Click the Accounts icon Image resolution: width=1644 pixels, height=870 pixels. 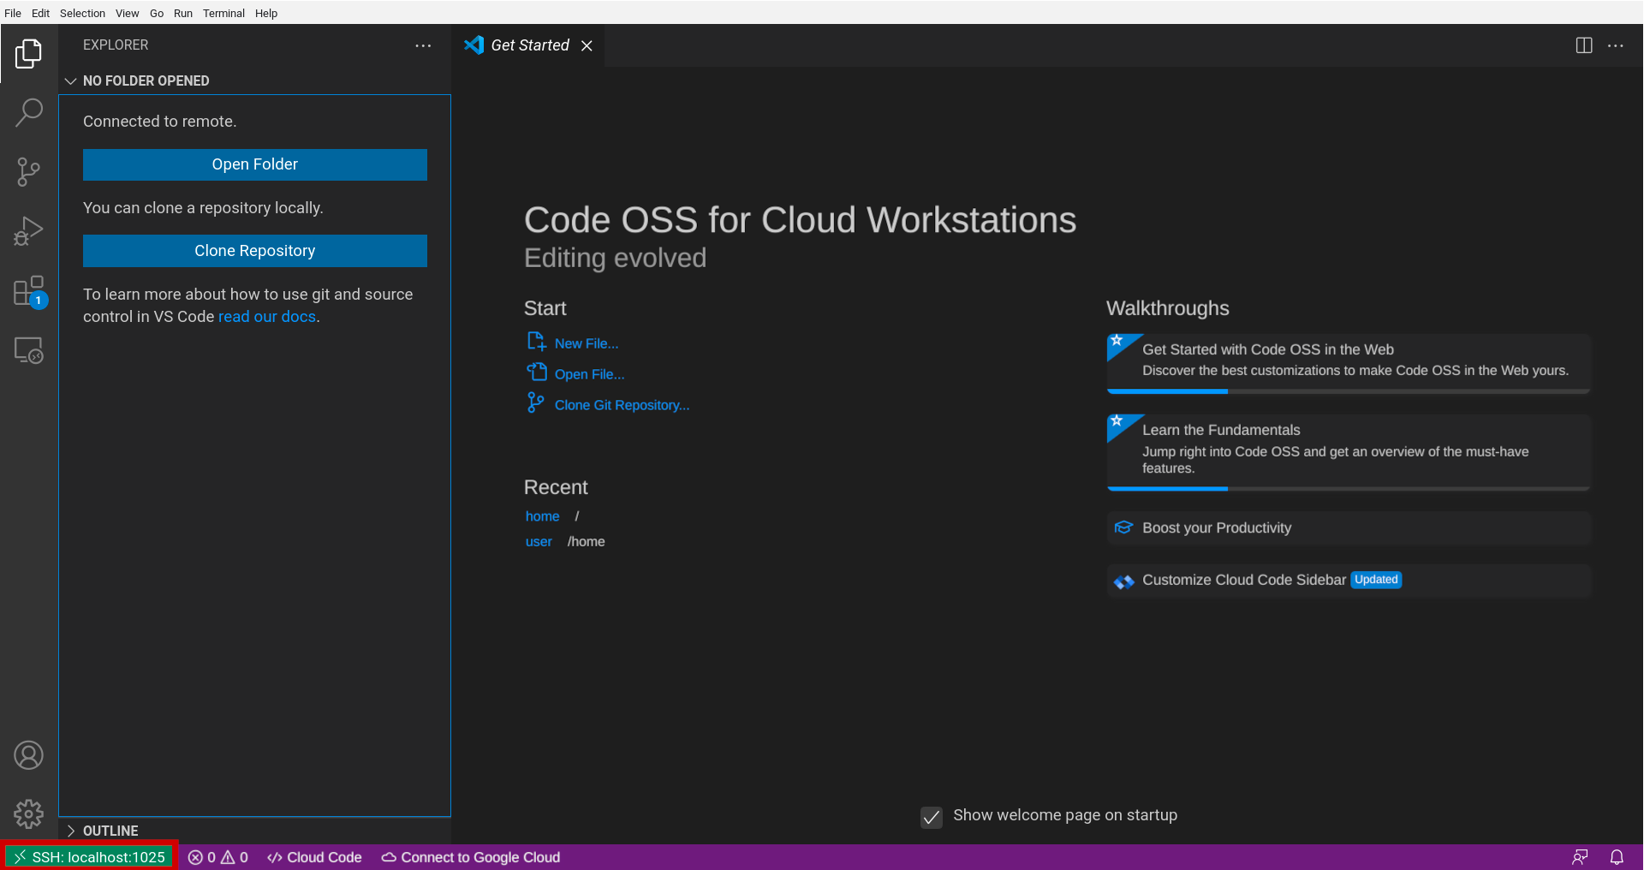(28, 755)
